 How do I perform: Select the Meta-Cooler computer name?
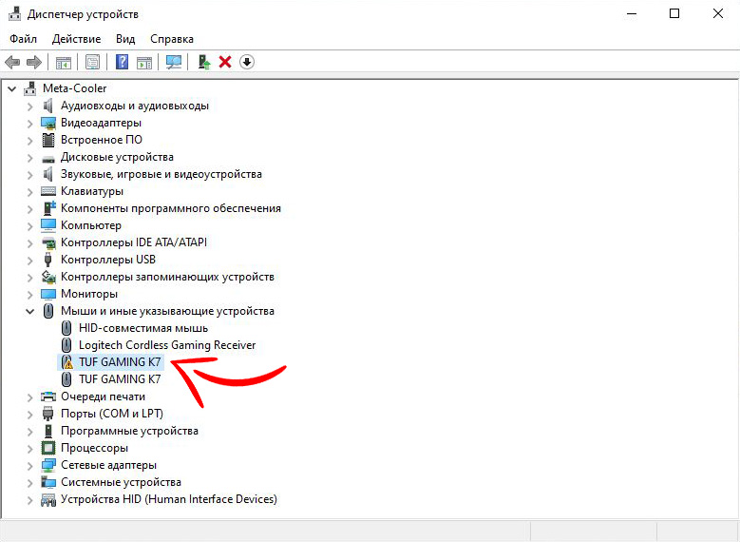point(74,88)
